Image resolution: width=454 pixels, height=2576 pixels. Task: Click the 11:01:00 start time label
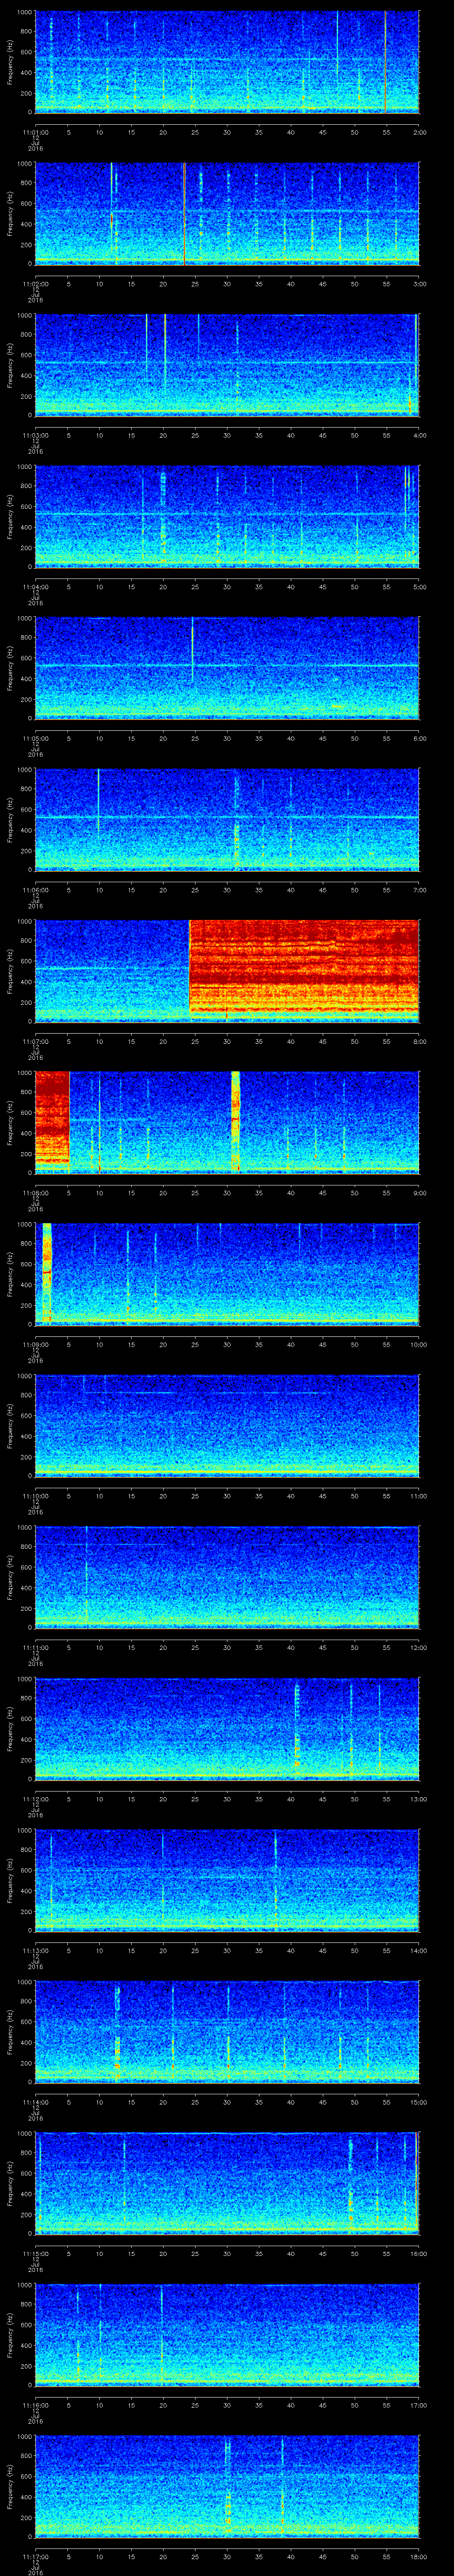(x=35, y=132)
